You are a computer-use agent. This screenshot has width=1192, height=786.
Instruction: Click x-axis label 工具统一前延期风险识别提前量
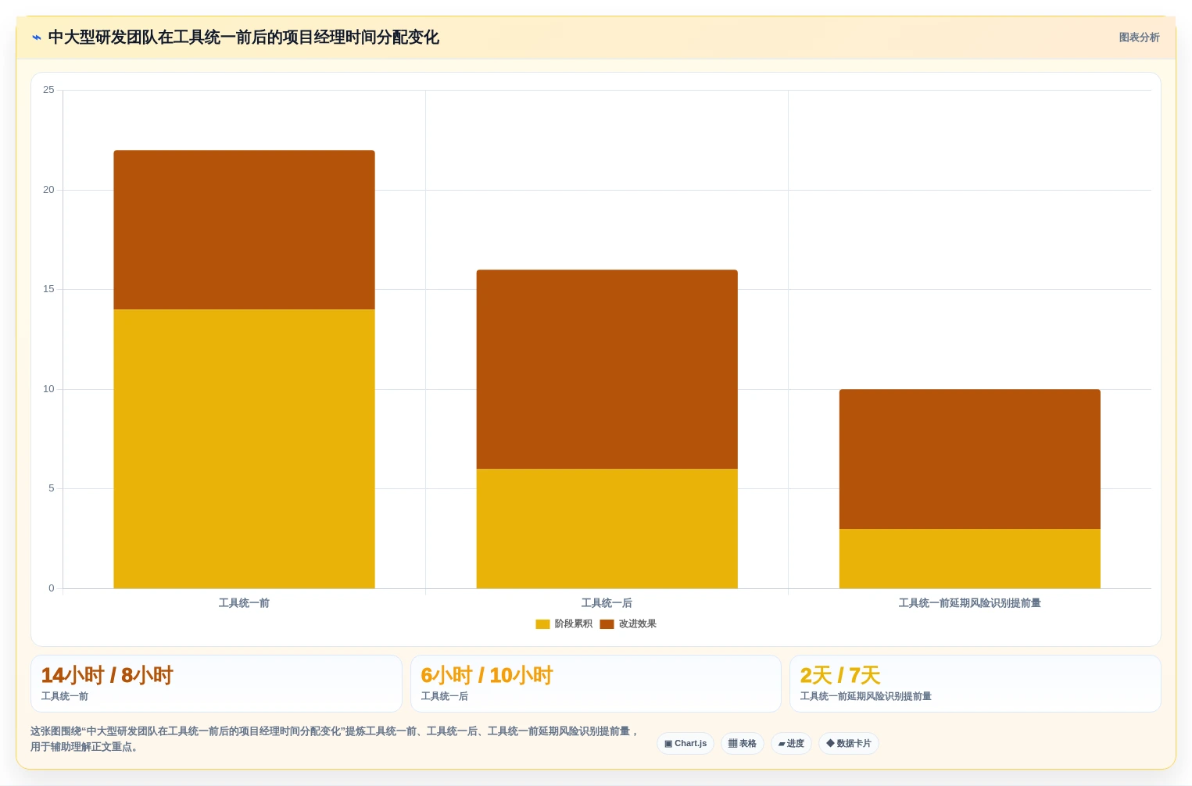point(969,603)
